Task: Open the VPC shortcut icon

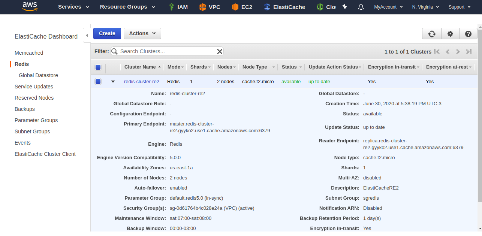Action: coord(203,7)
